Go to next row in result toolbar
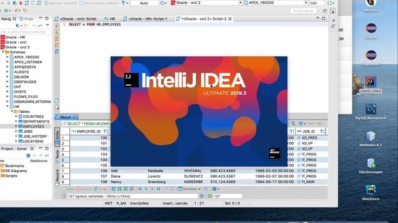Image resolution: width=398 pixels, height=223 pixels. (152, 189)
